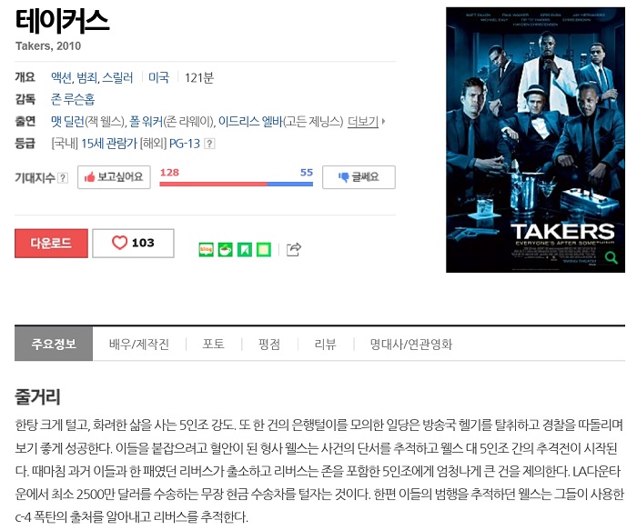Open the 평점 tab
Image resolution: width=637 pixels, height=530 pixels.
(x=269, y=345)
